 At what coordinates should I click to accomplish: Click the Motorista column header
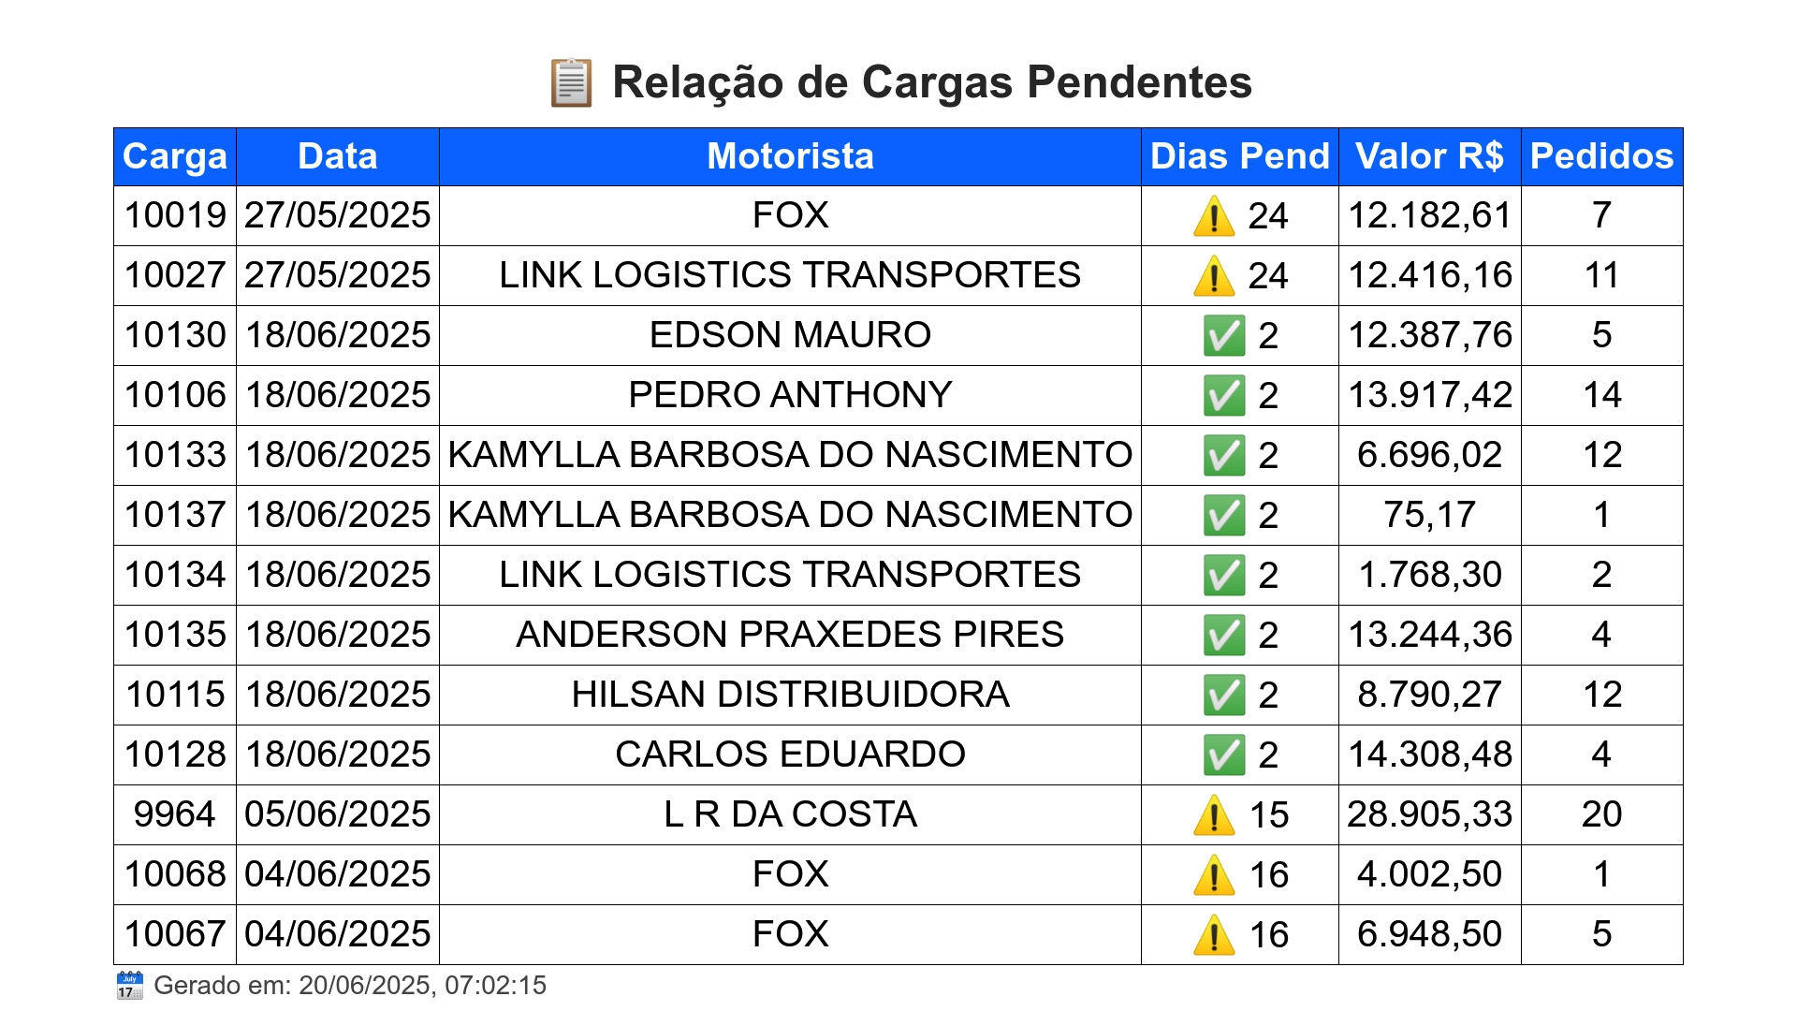[790, 156]
